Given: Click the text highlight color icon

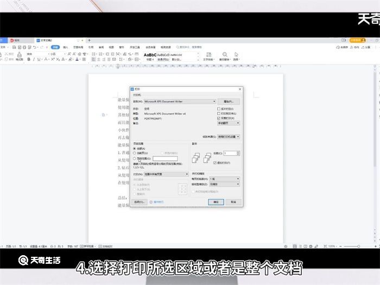Looking at the screenshot, I should coord(70,59).
